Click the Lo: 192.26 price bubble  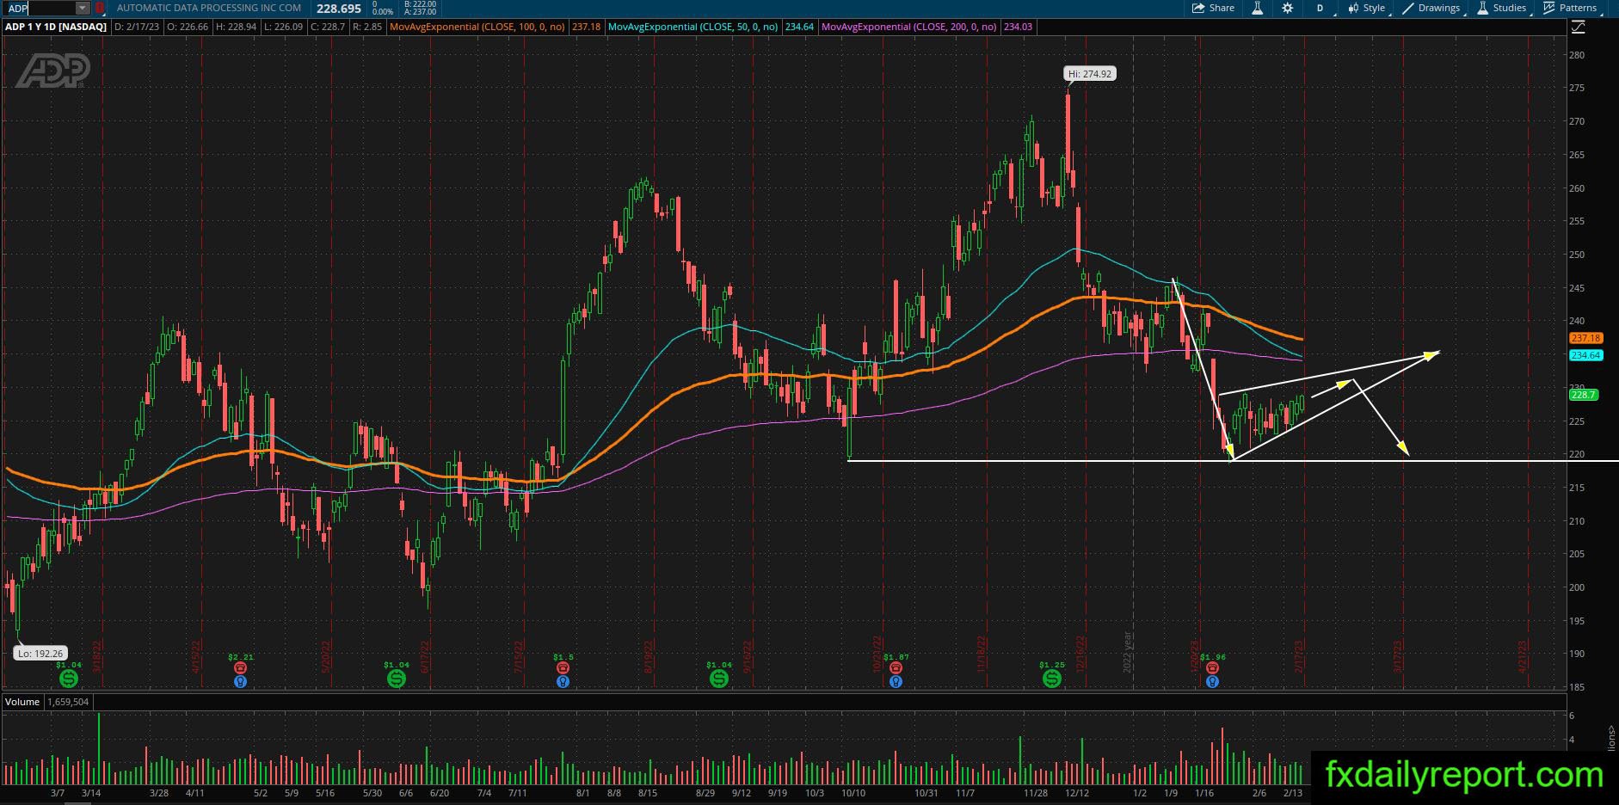tap(40, 654)
